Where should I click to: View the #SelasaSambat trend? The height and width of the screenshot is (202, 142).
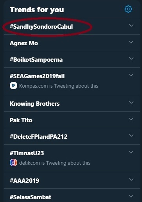coord(31,197)
